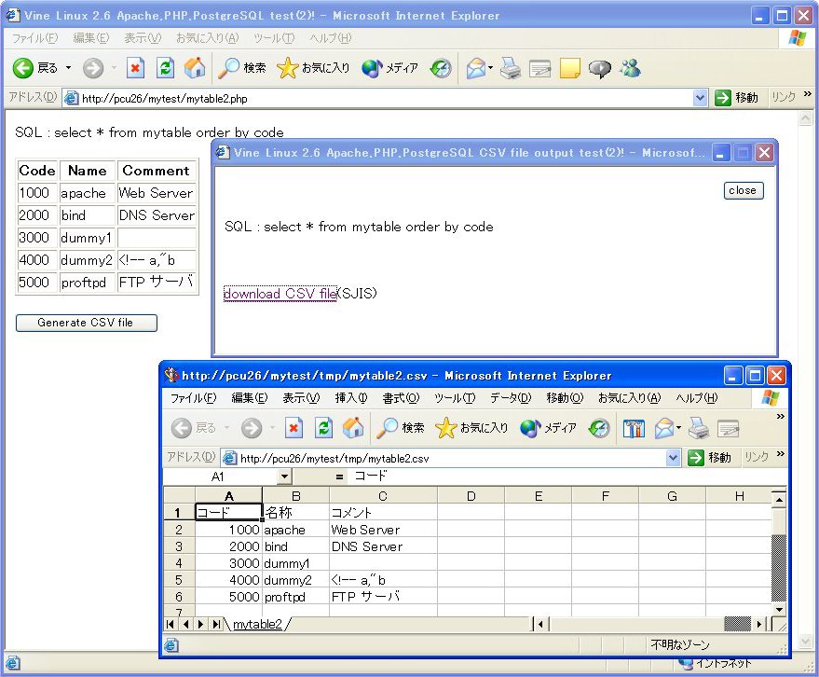The height and width of the screenshot is (677, 819).
Task: Open Mail dropdown arrow in CSV window toolbar
Action: [678, 428]
